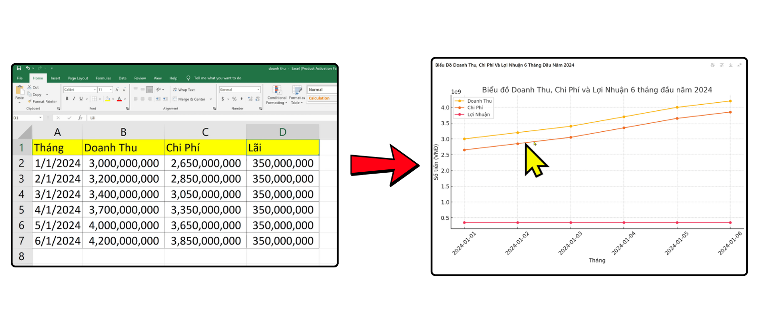Click the Redo arrow icon
The height and width of the screenshot is (333, 762).
[40, 68]
